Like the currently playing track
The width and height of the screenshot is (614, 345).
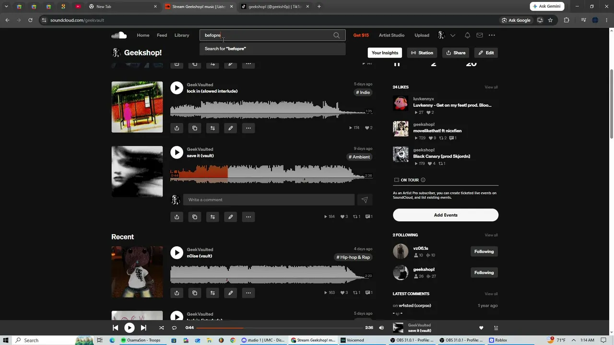pyautogui.click(x=481, y=328)
